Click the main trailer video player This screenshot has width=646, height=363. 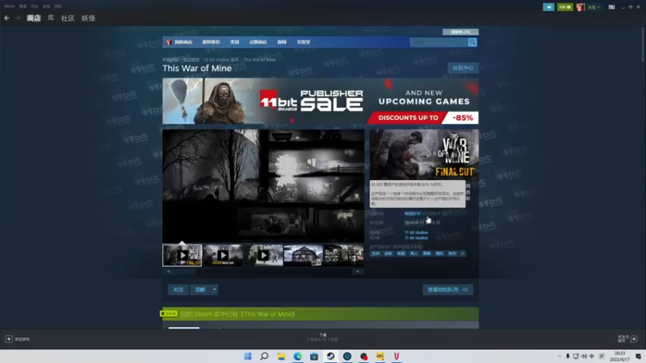(x=263, y=186)
